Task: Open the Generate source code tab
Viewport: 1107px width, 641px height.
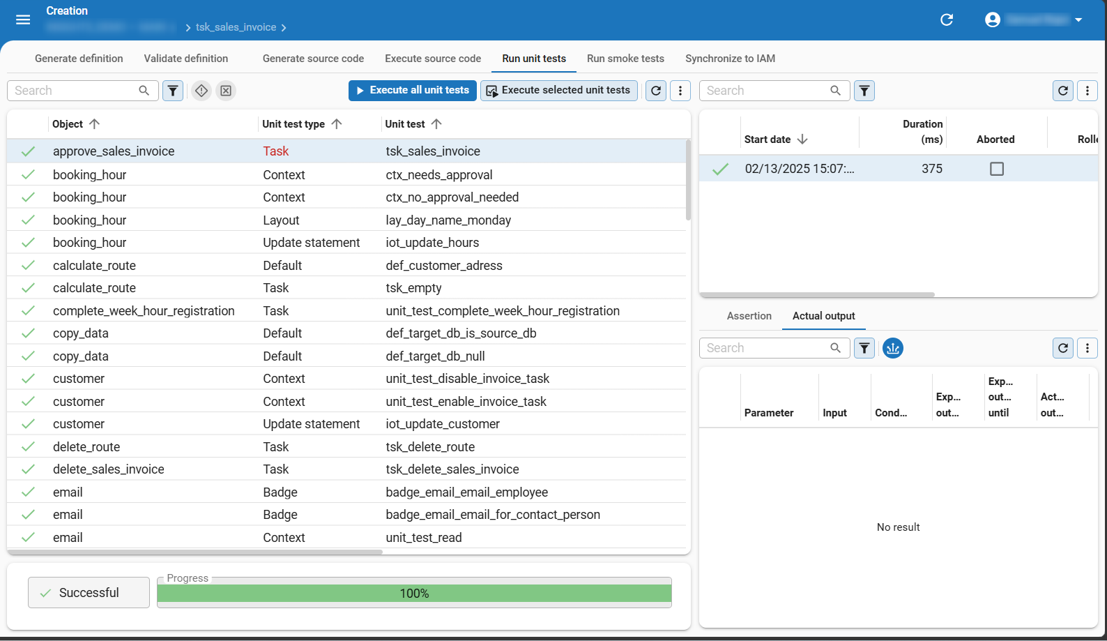Action: [x=313, y=59]
